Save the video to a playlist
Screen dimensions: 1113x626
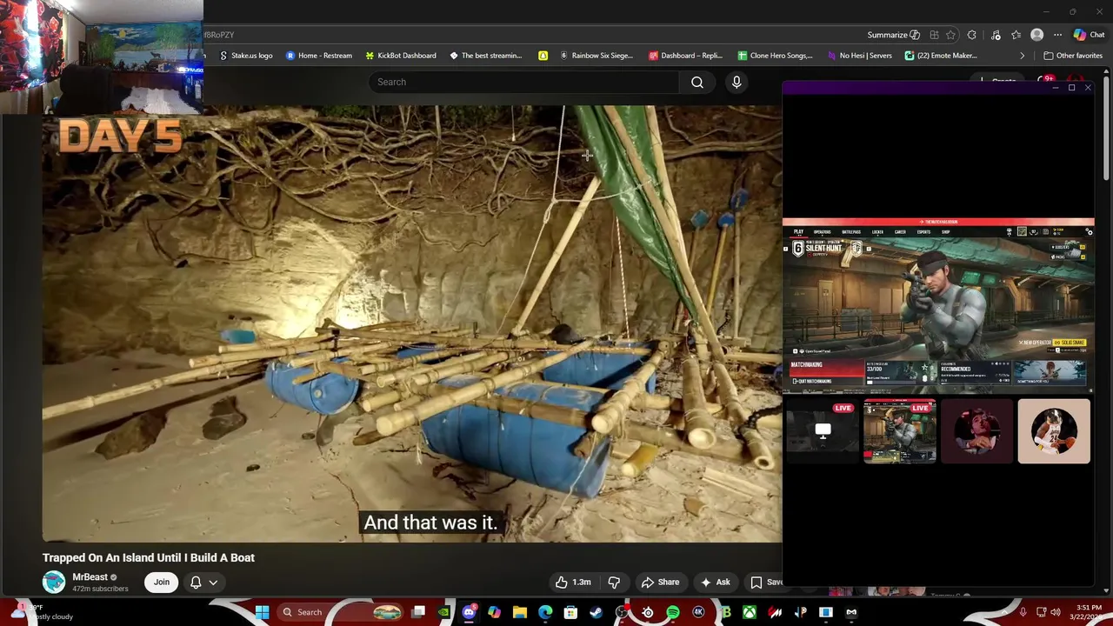coord(766,583)
